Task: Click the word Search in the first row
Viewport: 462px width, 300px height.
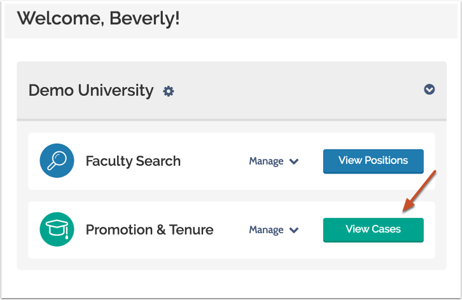Action: tap(158, 161)
